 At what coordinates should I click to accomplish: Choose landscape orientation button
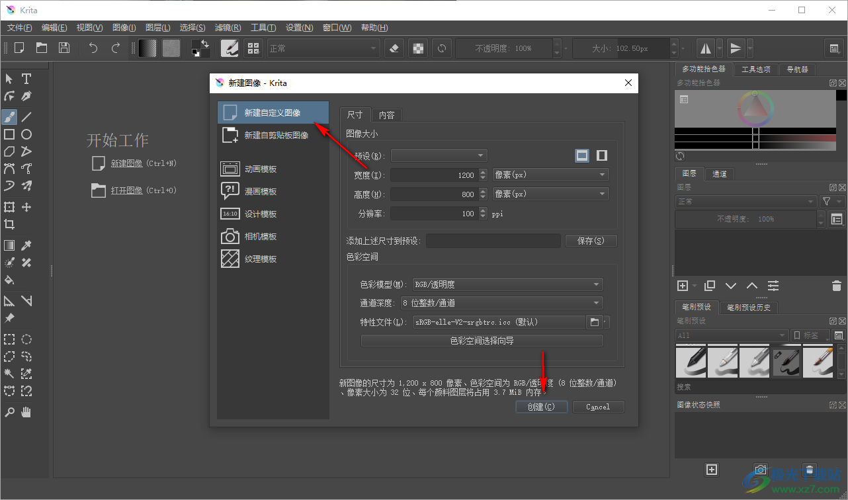[582, 155]
